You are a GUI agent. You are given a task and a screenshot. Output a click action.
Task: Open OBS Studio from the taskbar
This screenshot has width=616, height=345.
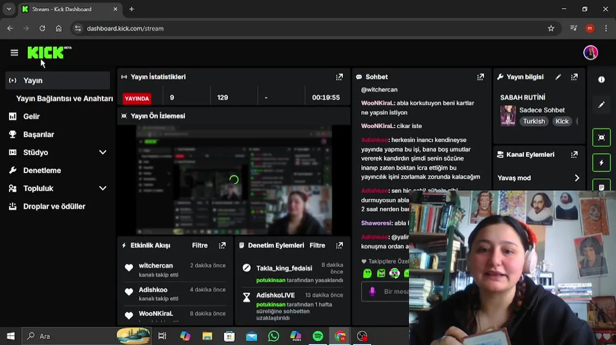click(362, 336)
